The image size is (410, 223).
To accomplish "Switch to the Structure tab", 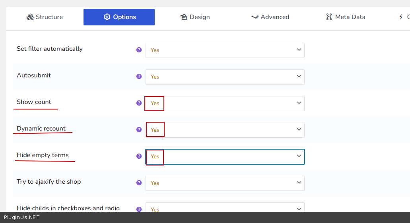I will [x=45, y=17].
